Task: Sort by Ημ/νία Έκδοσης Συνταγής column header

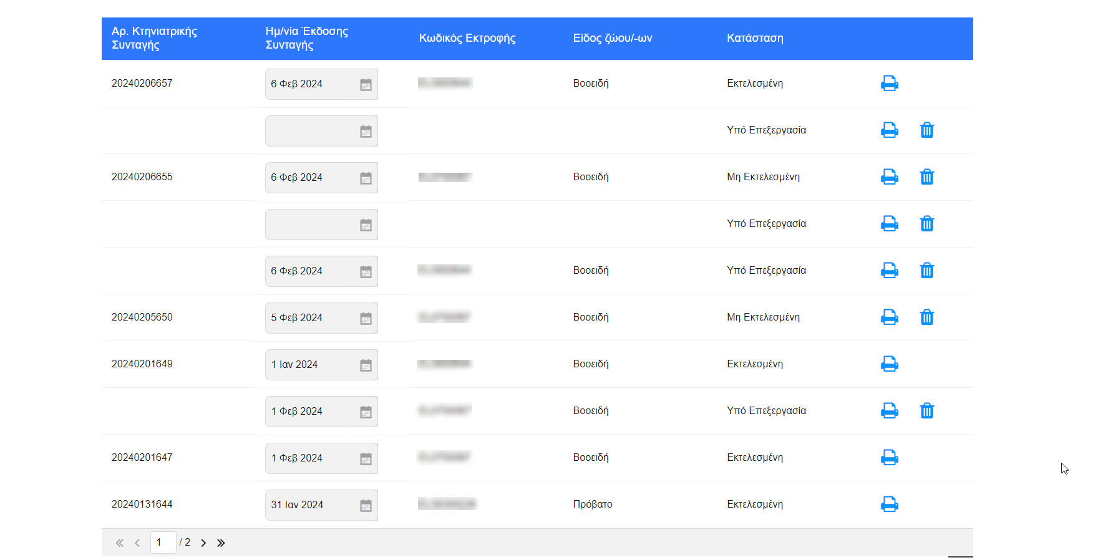Action: point(307,38)
